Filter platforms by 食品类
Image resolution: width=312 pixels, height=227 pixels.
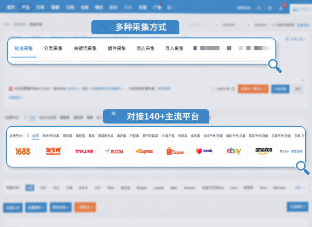click(196, 136)
